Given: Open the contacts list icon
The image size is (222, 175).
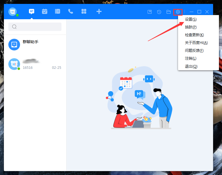Looking at the screenshot, I should click(58, 11).
